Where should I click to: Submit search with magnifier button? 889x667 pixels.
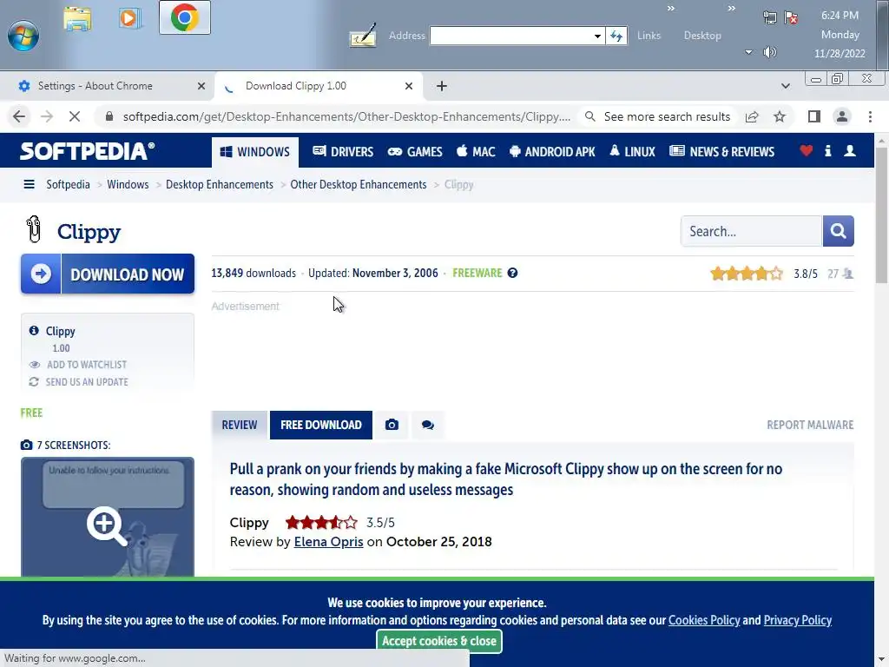[838, 231]
